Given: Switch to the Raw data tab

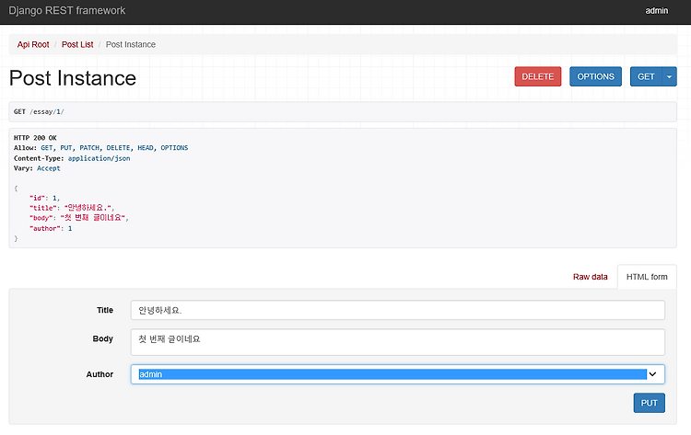Looking at the screenshot, I should [x=590, y=277].
